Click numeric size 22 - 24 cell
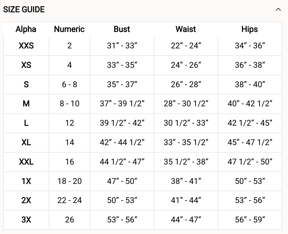The image size is (288, 234). (70, 200)
